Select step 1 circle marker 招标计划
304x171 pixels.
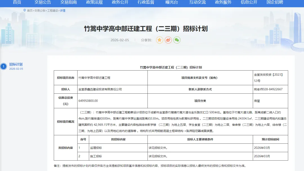coord(3,66)
